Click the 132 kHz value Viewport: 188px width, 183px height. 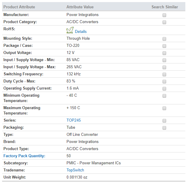coord(74,74)
